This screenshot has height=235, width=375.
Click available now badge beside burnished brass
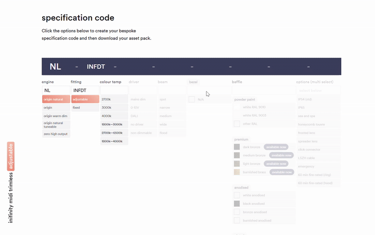click(x=282, y=172)
